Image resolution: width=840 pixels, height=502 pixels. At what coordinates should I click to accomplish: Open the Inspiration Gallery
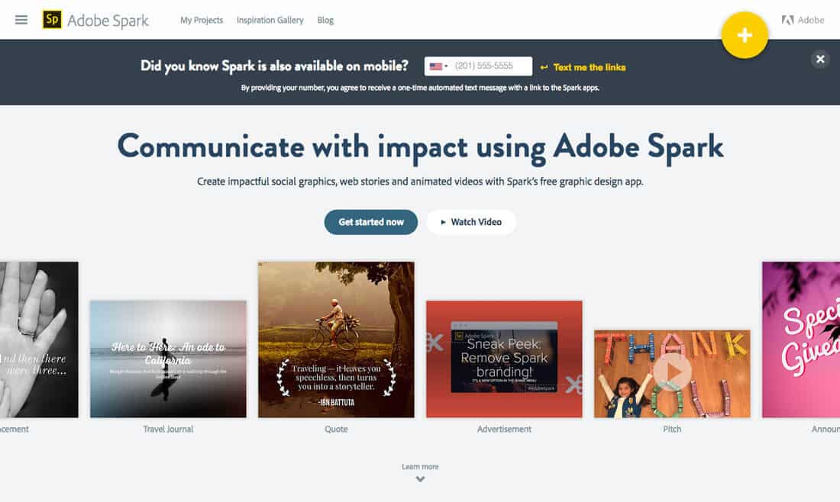point(270,20)
